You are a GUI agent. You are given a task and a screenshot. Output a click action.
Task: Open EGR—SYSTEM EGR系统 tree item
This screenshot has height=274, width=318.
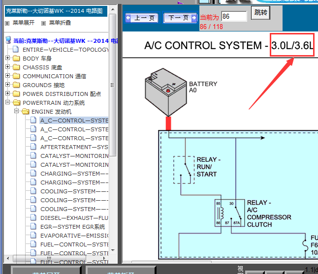72,227
